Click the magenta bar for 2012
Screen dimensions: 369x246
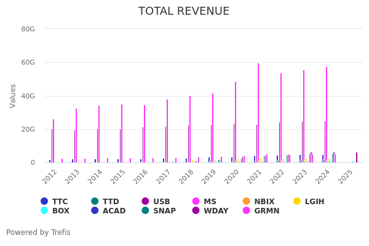pos(54,141)
